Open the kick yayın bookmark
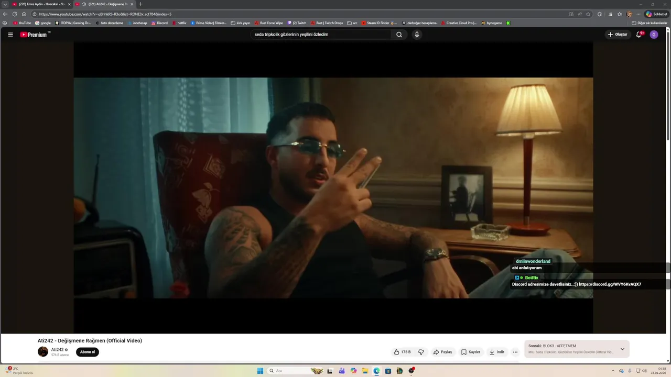Image resolution: width=671 pixels, height=377 pixels. [241, 23]
